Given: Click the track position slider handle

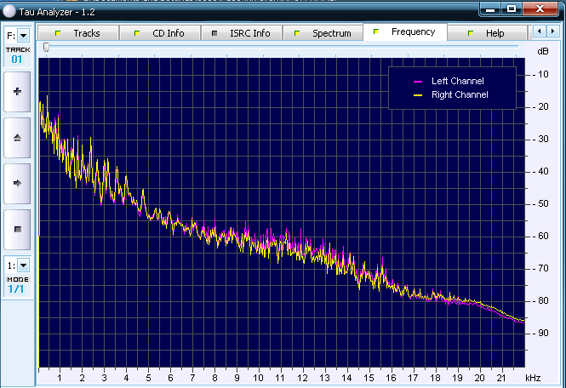Looking at the screenshot, I should [46, 47].
